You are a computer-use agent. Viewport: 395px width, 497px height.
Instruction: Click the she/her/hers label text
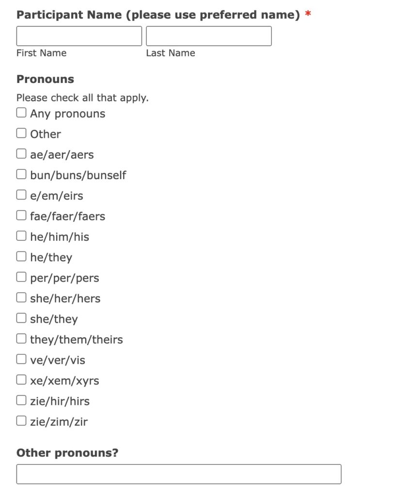65,298
